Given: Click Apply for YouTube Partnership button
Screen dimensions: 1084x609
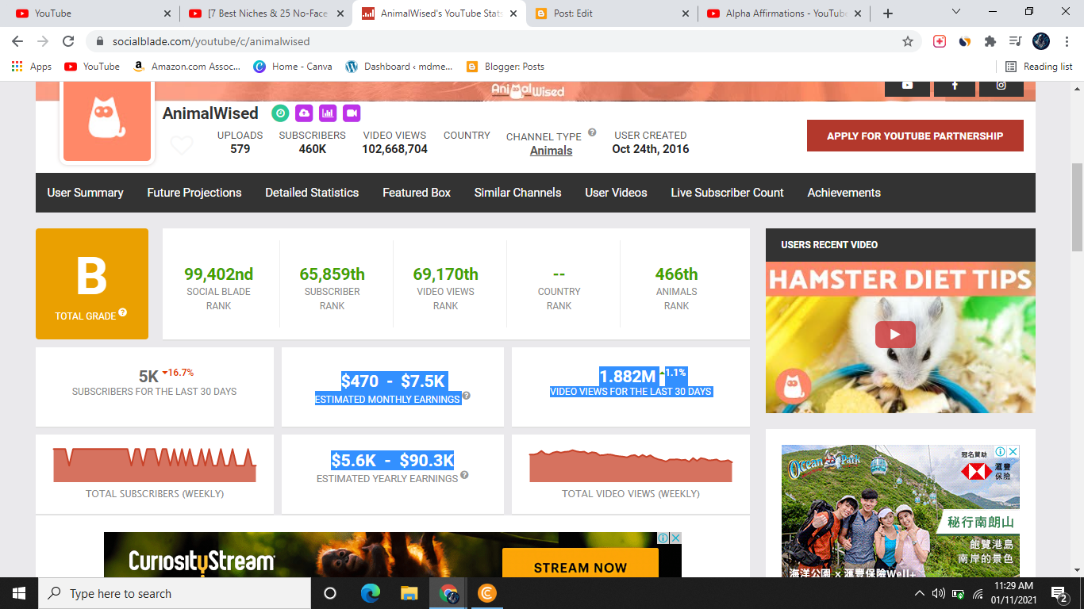Looking at the screenshot, I should [x=915, y=136].
